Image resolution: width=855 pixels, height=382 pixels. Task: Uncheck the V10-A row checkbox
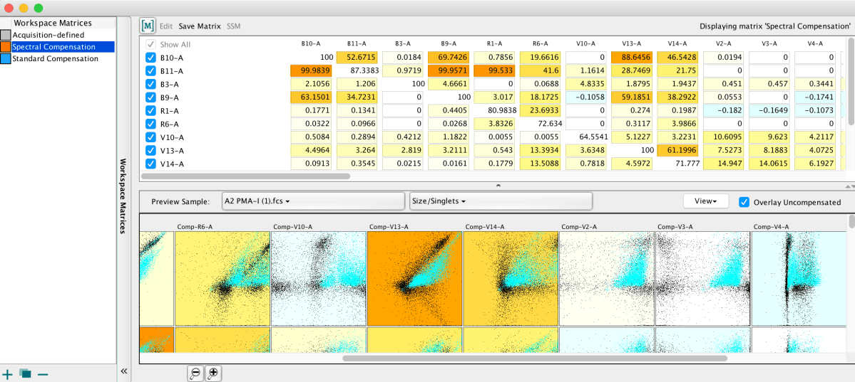[150, 137]
